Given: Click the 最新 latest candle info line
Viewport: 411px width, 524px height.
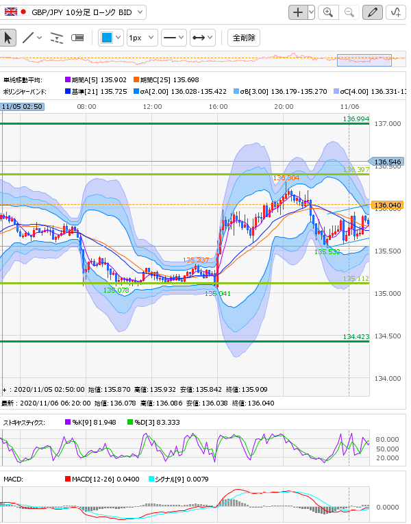Looking at the screenshot, I should (x=138, y=403).
